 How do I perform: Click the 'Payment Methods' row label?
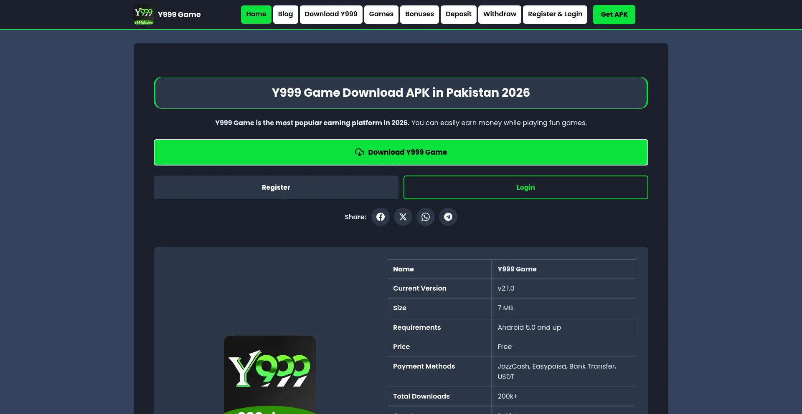coord(424,366)
